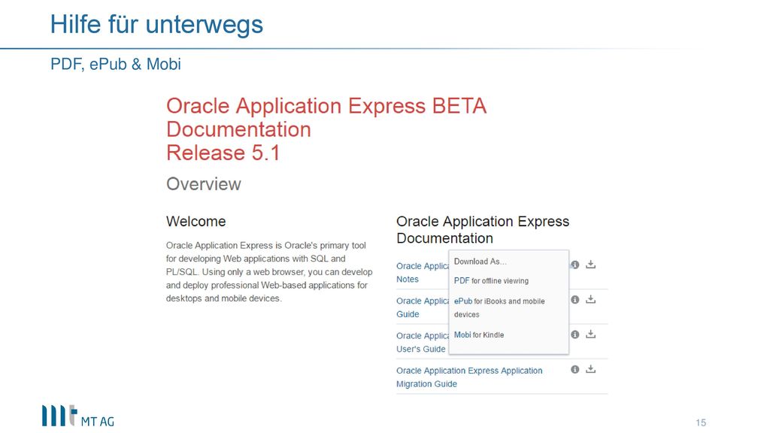
Task: Click the subtitle "PDF, ePub & Mobi"
Action: click(116, 64)
